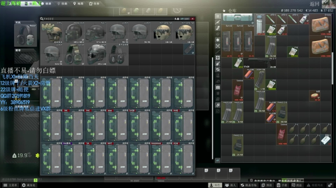The image size is (336, 188).
Task: Select the large item case in stash
Action: coord(238,19)
